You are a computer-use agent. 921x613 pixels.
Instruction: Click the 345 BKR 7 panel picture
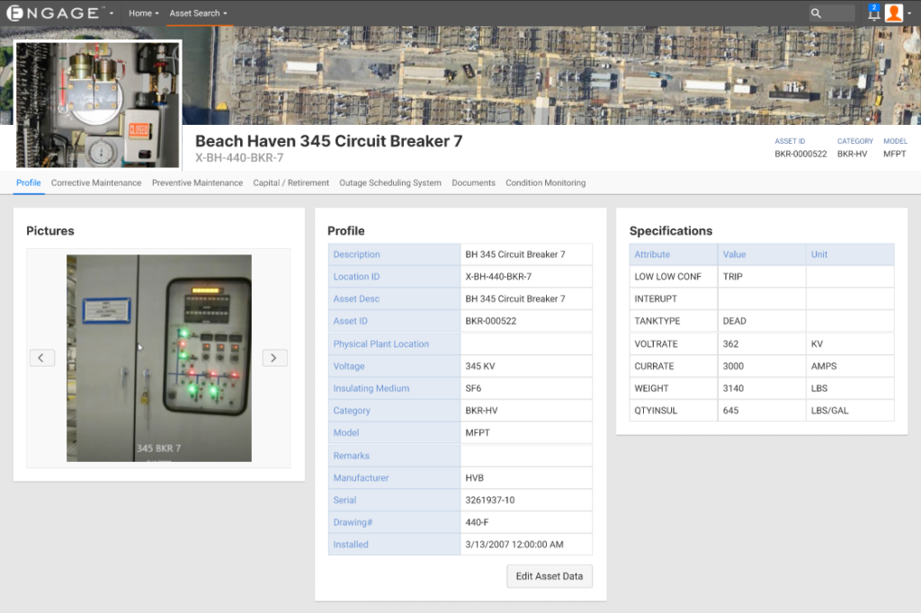(x=159, y=358)
